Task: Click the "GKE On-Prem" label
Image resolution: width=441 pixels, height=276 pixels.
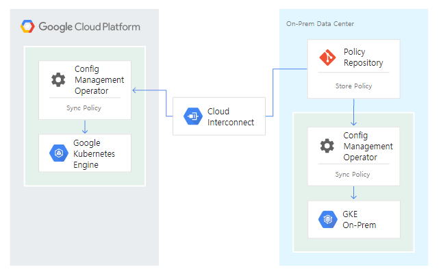Action: [x=359, y=220]
